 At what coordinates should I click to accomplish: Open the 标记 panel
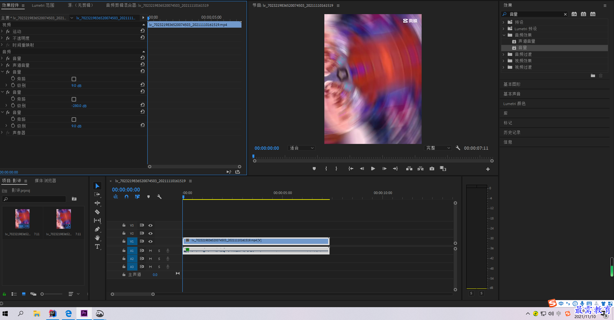tap(508, 123)
